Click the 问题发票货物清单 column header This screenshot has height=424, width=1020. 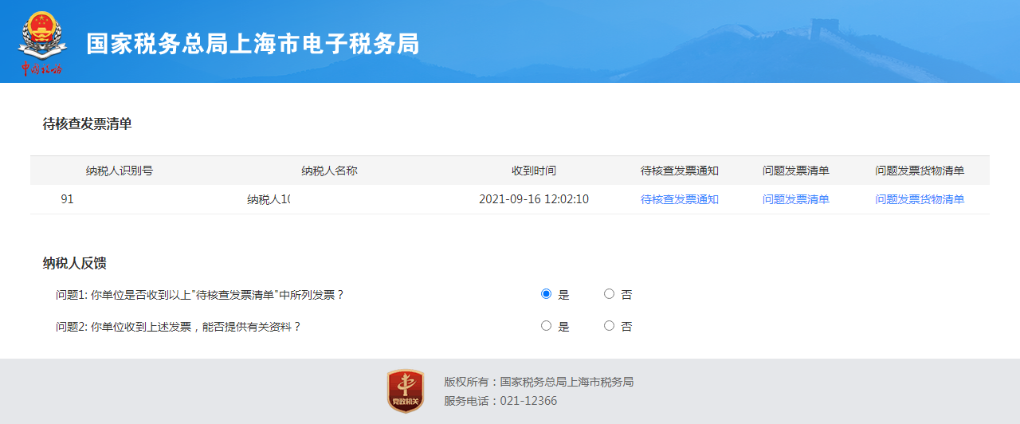[x=920, y=171]
